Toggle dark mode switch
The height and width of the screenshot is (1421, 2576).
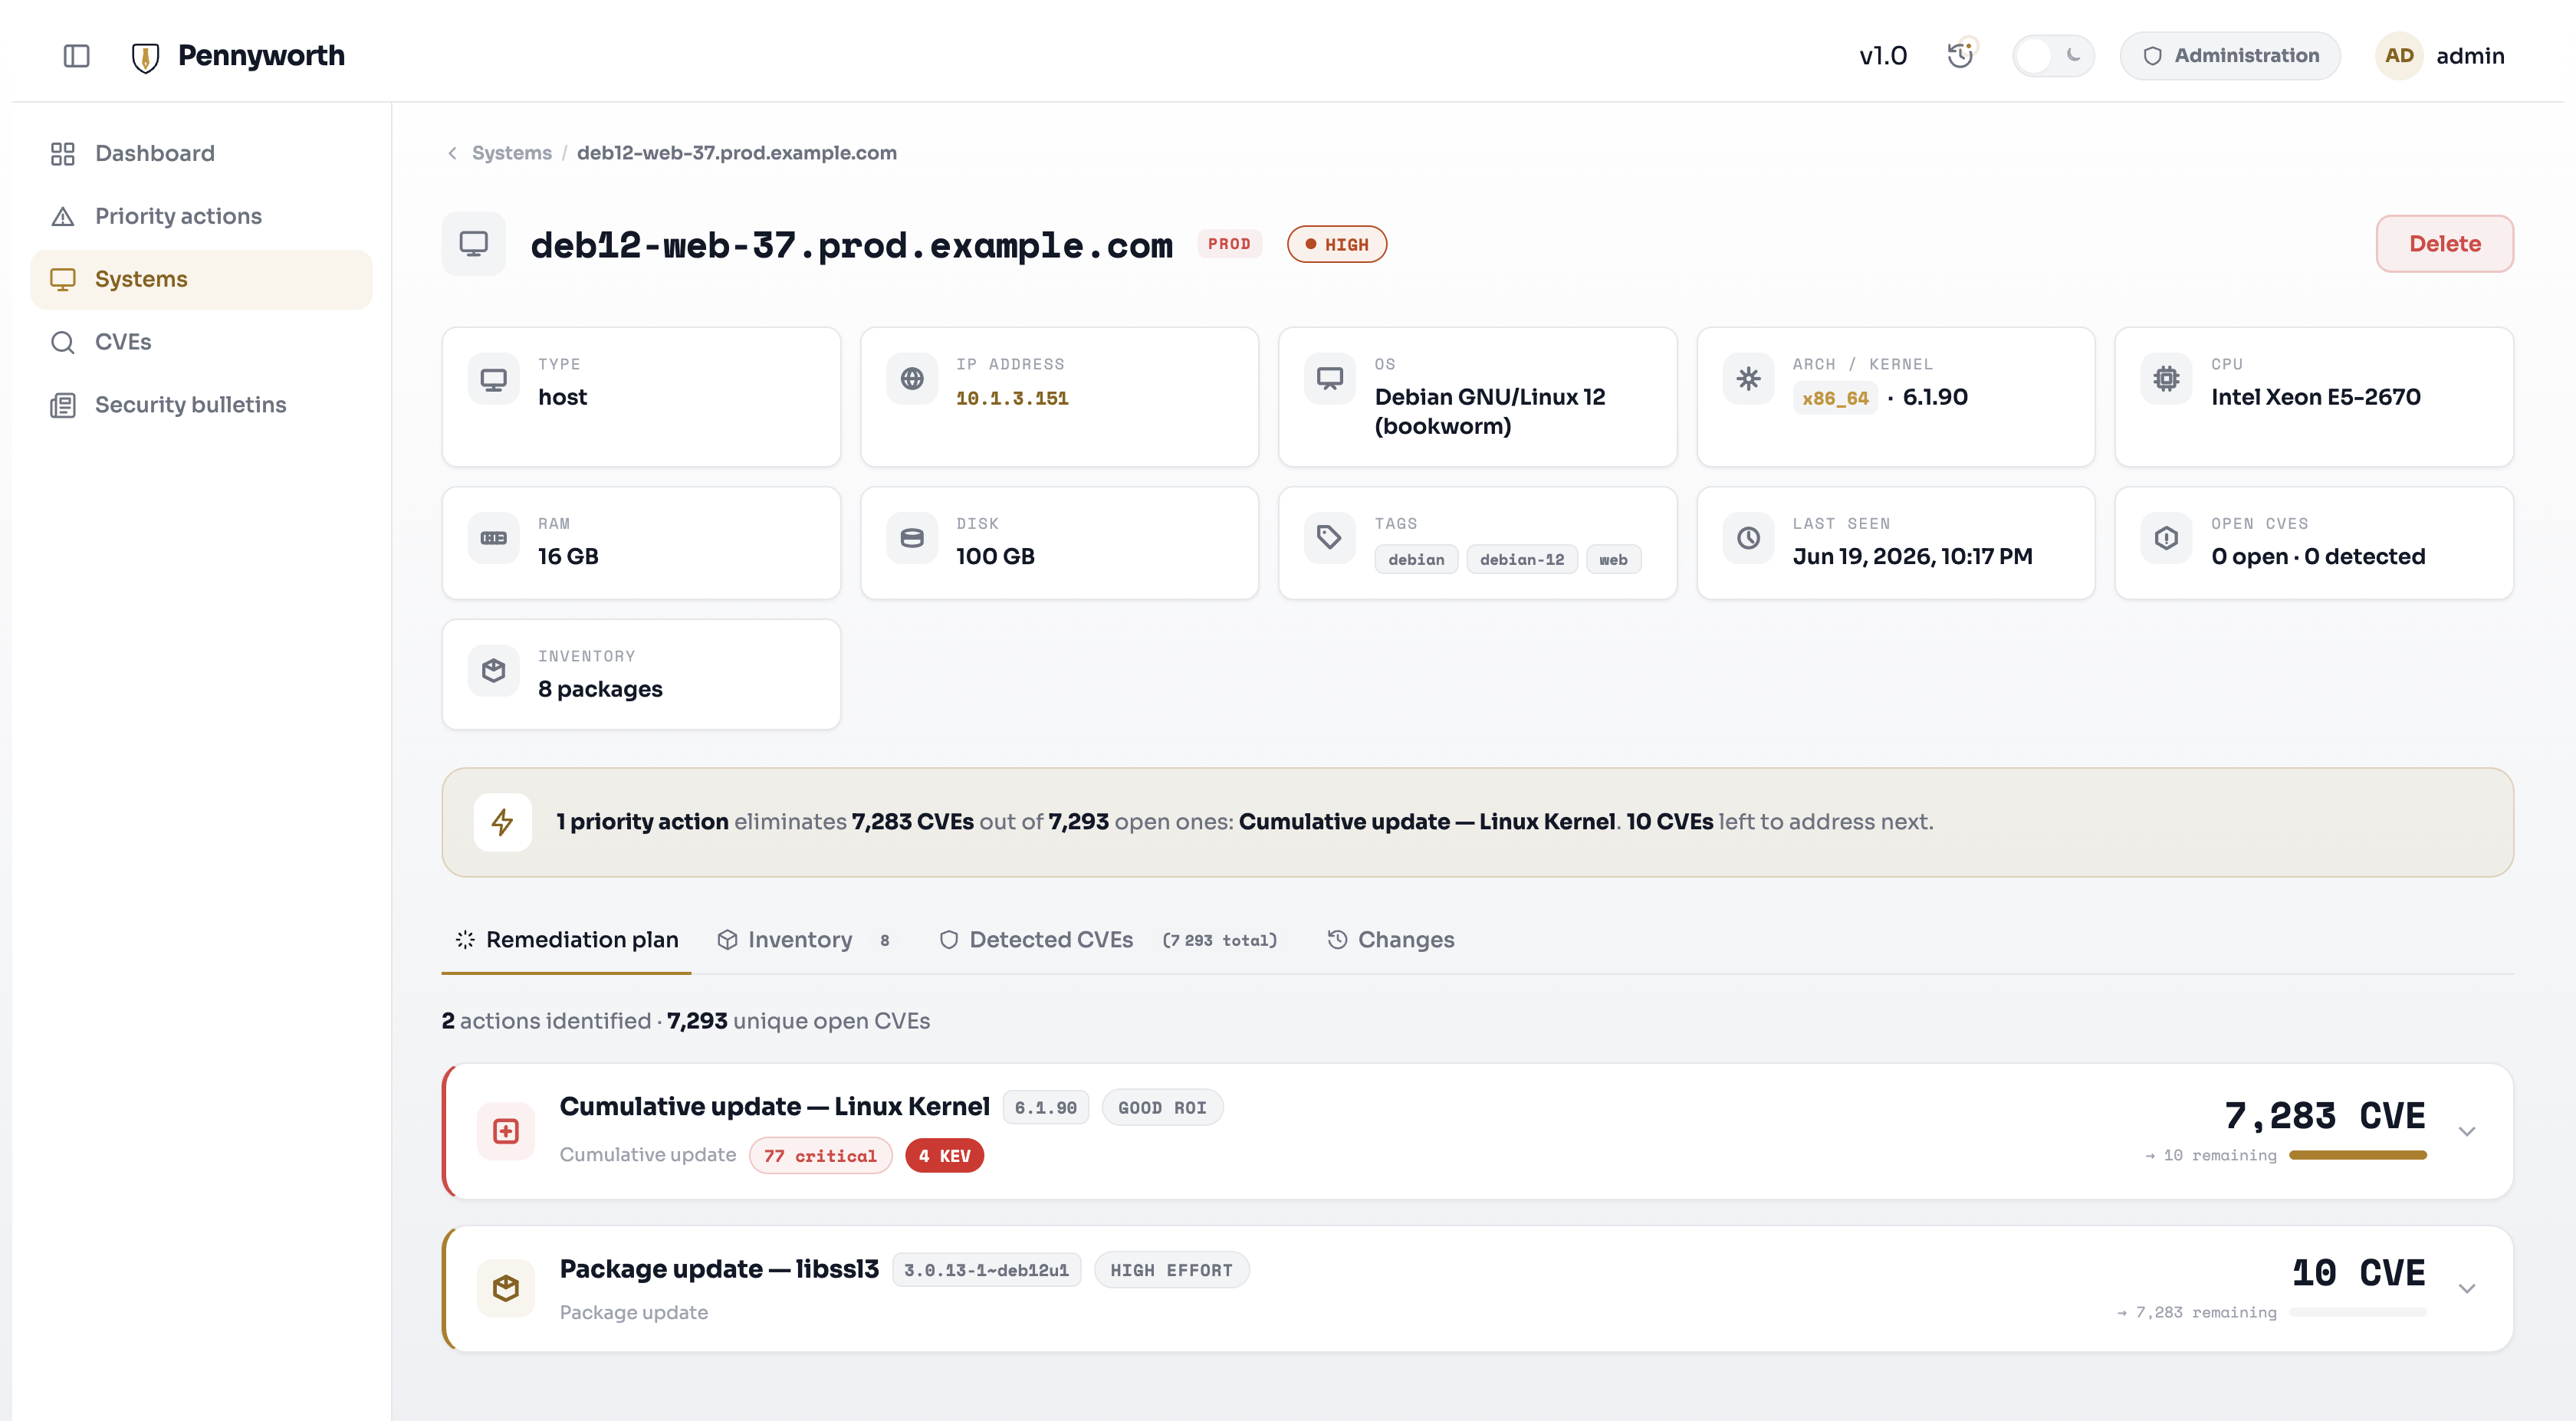tap(2052, 56)
